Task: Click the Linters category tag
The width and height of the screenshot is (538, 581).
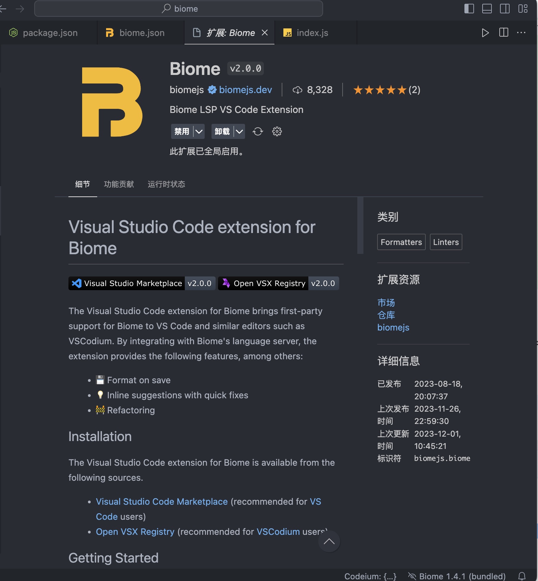Action: 446,242
